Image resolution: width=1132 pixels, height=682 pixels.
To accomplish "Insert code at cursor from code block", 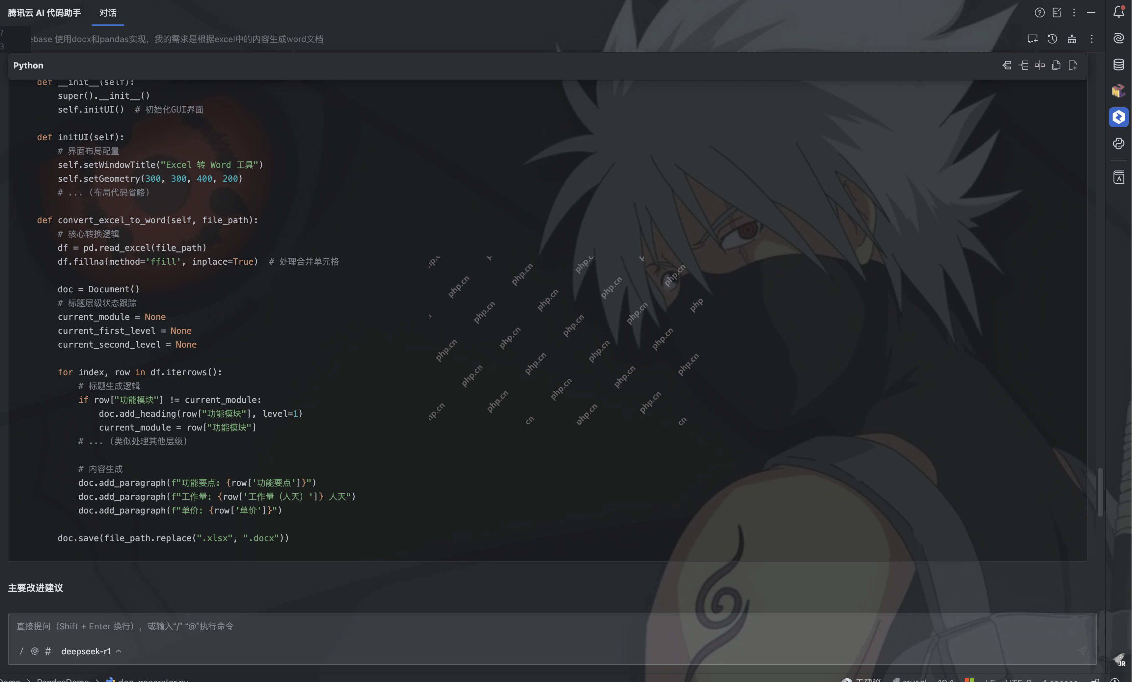I will (1023, 65).
